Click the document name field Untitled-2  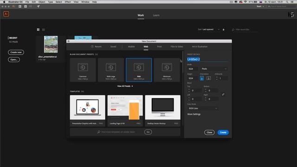click(x=207, y=59)
